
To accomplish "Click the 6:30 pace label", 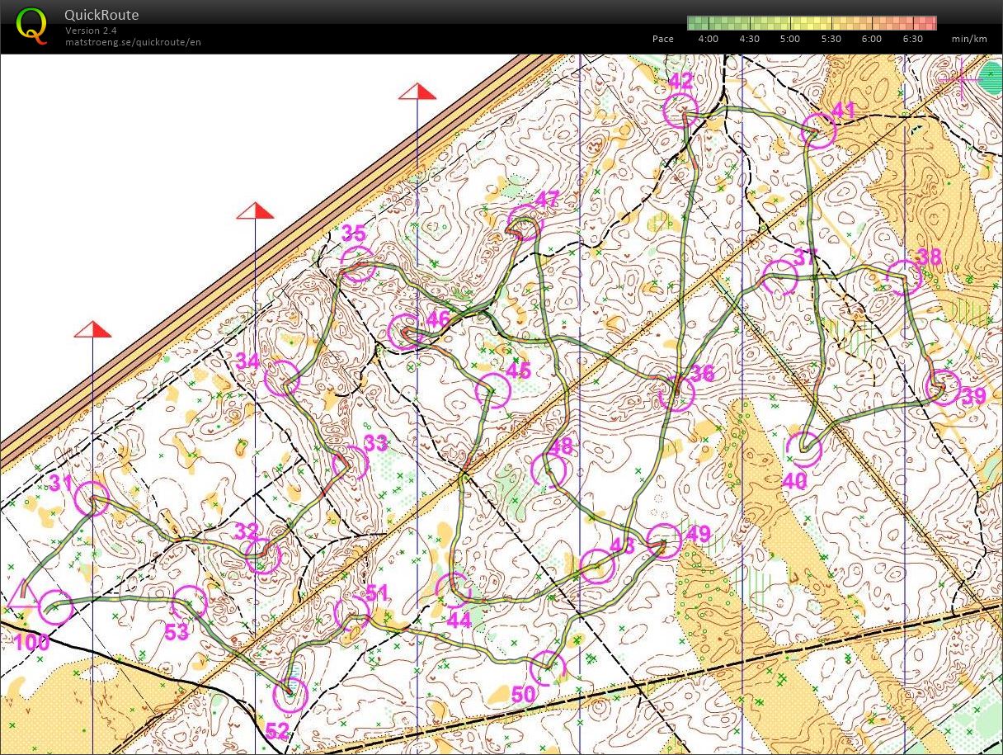I will point(912,39).
